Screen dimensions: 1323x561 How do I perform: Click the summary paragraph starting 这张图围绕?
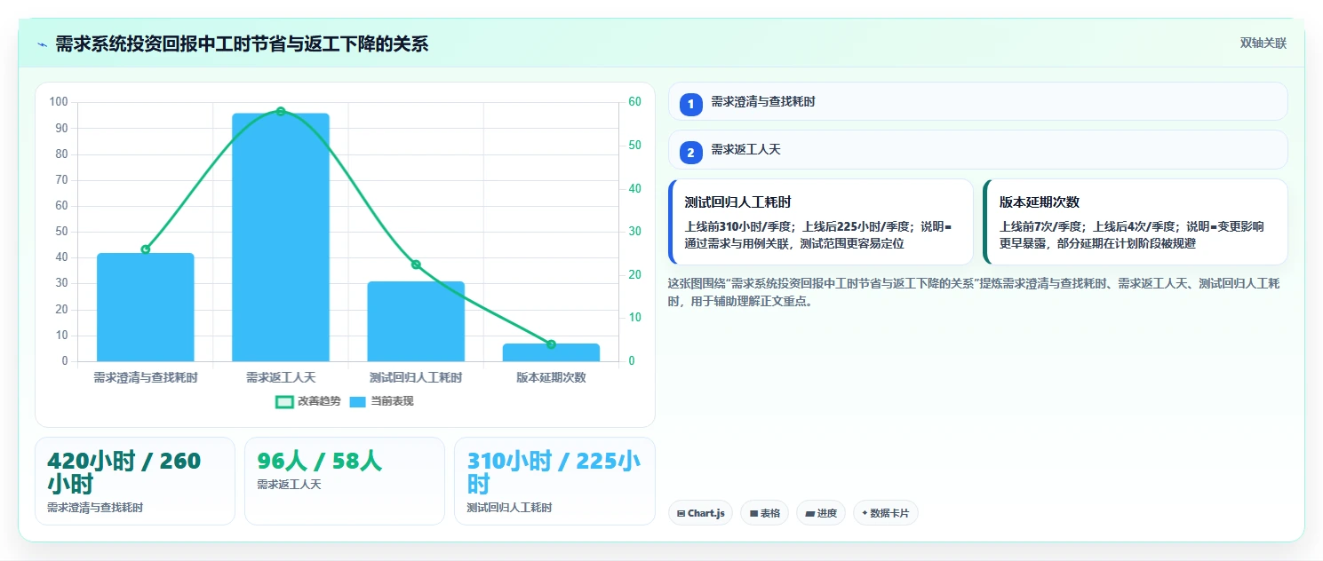pyautogui.click(x=973, y=292)
